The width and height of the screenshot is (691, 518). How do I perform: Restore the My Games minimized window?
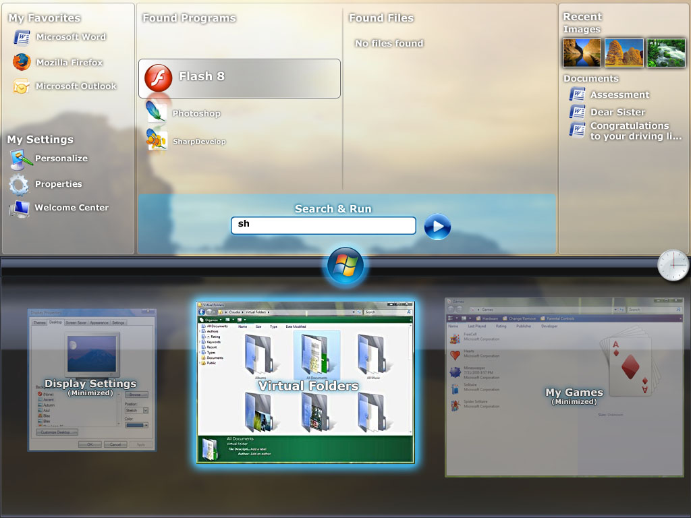[x=564, y=386]
